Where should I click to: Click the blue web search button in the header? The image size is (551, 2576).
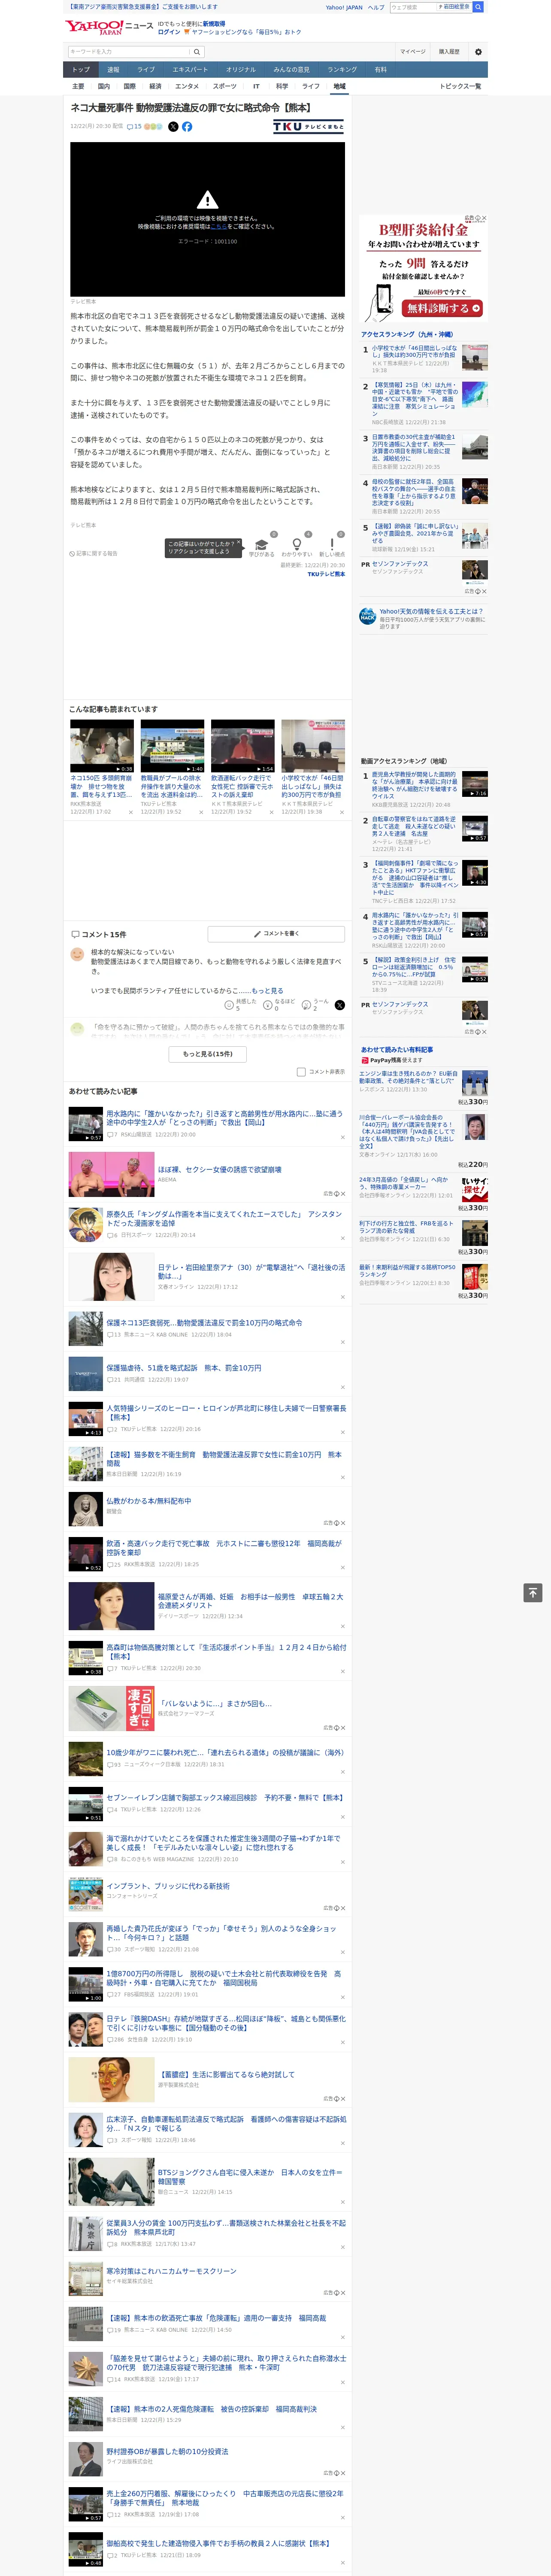(478, 7)
